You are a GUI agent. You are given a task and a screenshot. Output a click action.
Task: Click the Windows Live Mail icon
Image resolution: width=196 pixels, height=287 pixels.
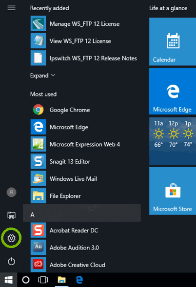38,178
